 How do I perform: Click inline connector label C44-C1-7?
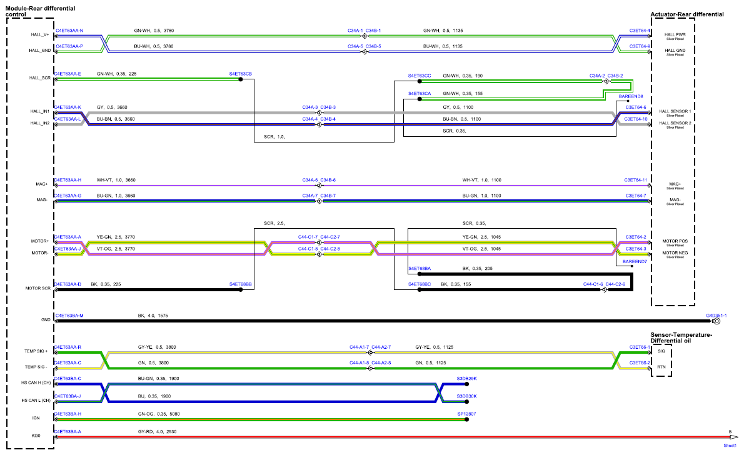[x=308, y=237]
